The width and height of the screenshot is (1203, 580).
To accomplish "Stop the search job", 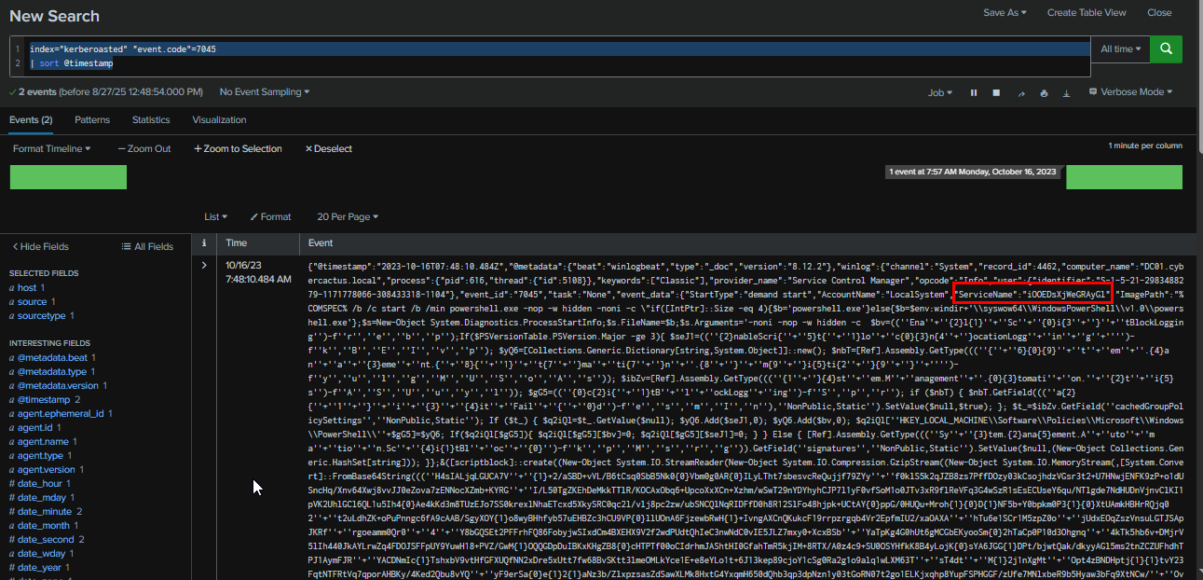I will coord(997,92).
